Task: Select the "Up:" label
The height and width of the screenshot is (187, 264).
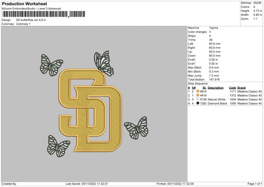Action: [190, 52]
